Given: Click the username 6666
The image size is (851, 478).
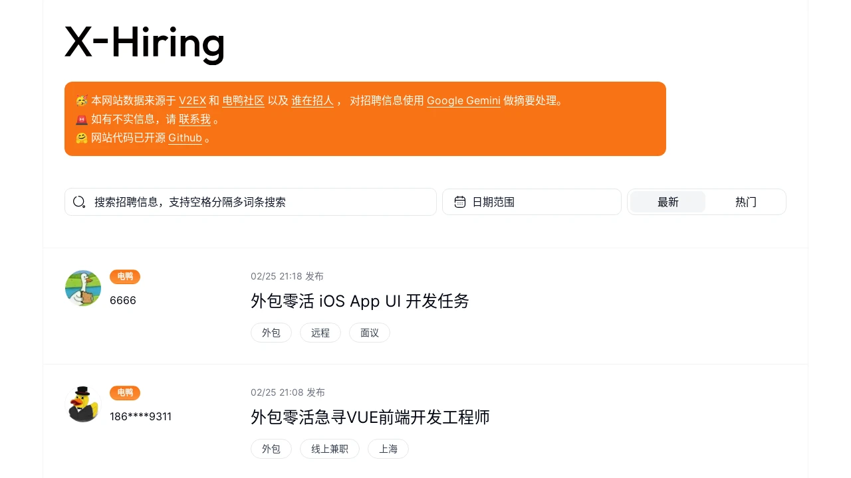Looking at the screenshot, I should pyautogui.click(x=123, y=301).
